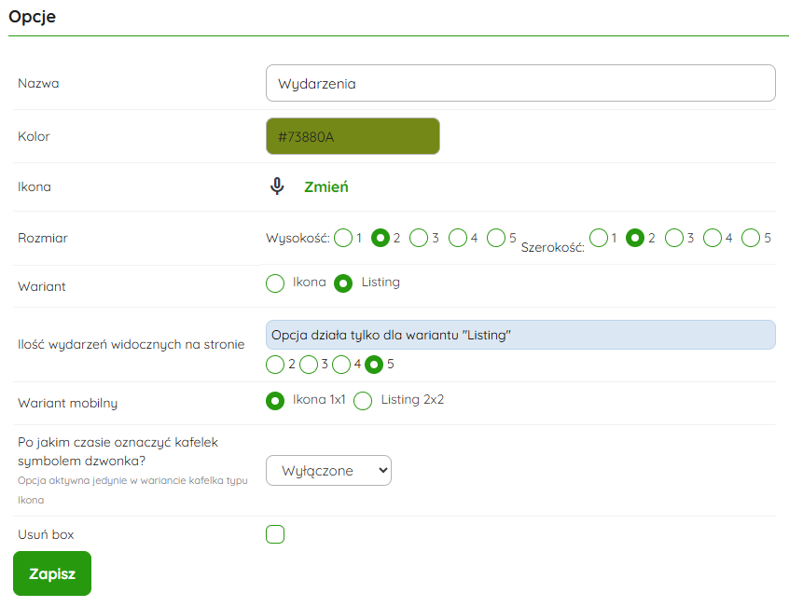Set Szerokość to 1
The height and width of the screenshot is (607, 789).
[x=598, y=238]
